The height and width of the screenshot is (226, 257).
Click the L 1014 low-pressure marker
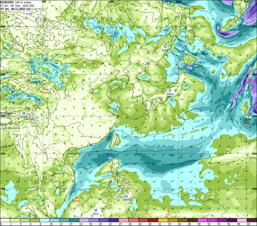click(44, 90)
